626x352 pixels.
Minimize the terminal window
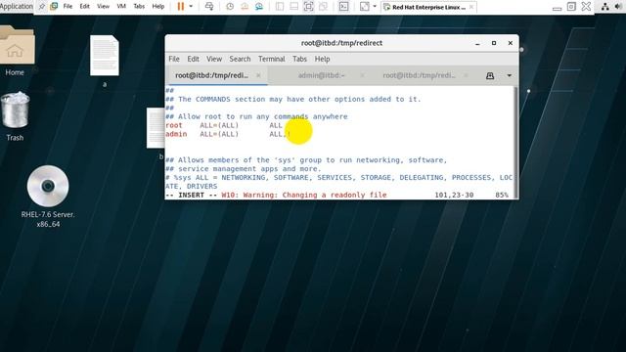coord(477,43)
